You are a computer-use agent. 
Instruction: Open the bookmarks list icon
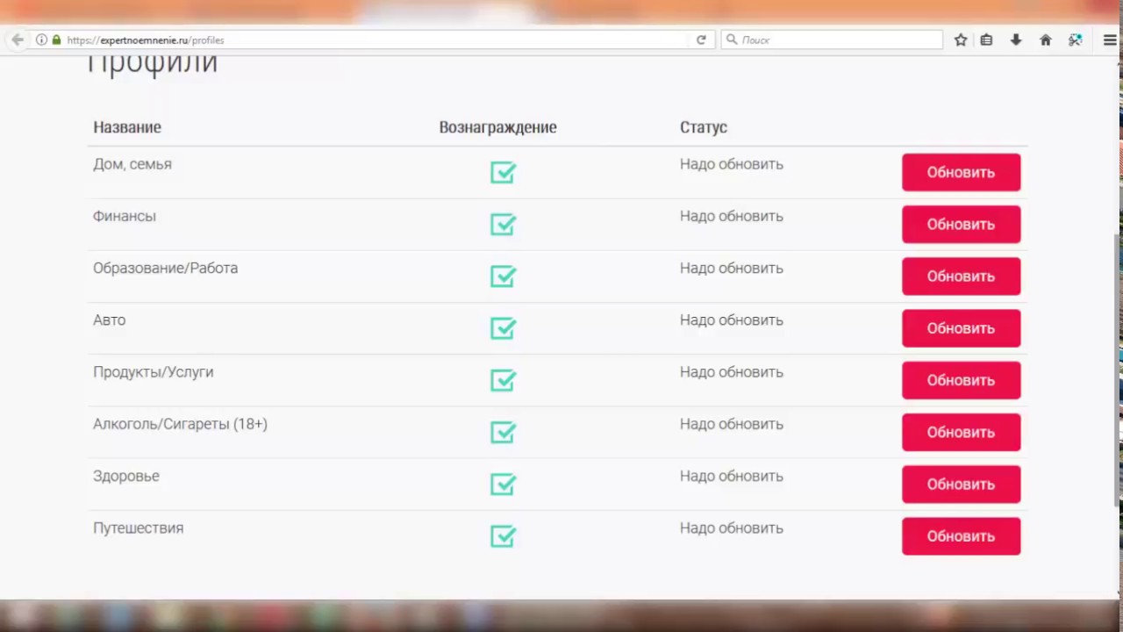pos(986,39)
